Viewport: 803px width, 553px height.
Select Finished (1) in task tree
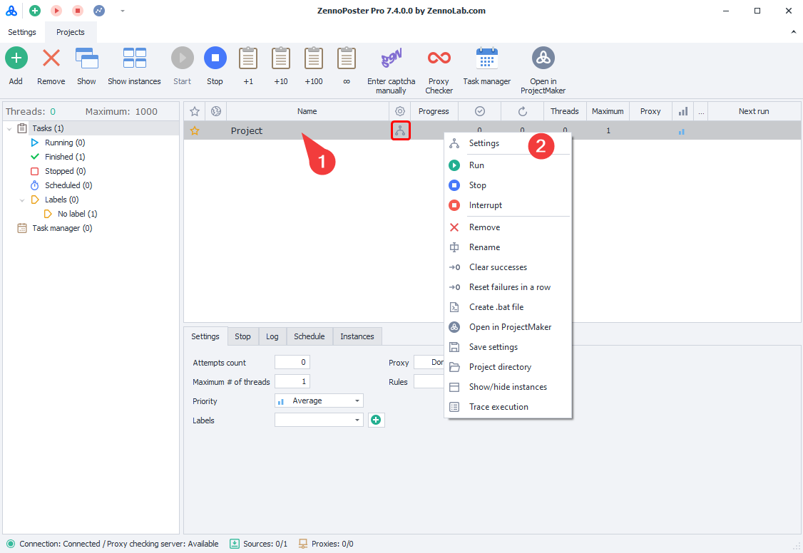coord(64,157)
